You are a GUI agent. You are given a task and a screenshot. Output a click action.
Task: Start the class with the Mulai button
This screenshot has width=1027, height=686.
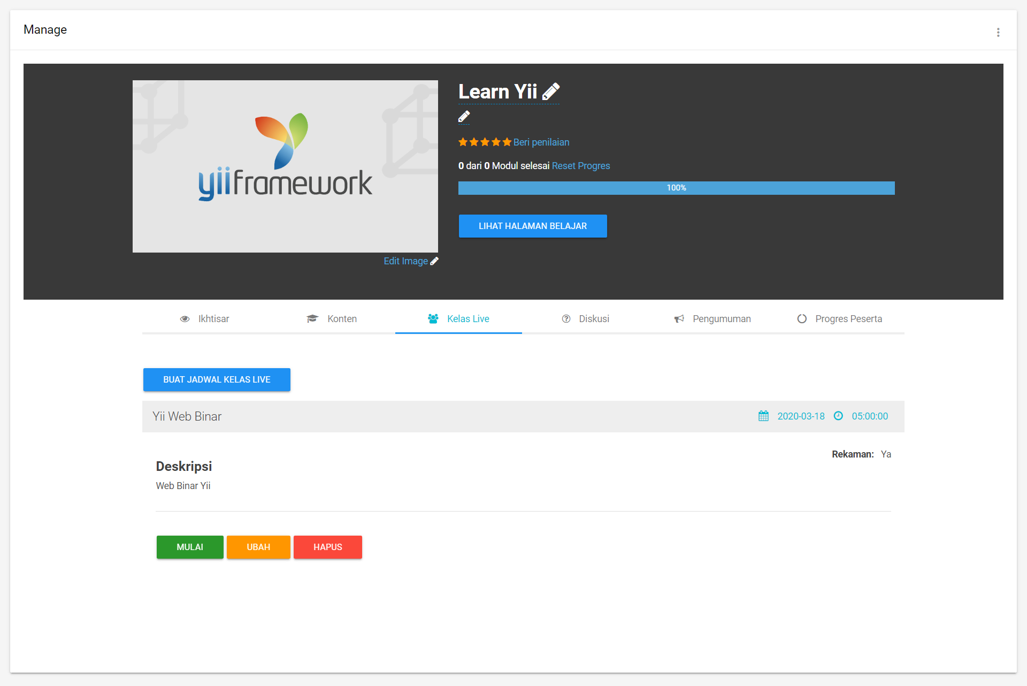pyautogui.click(x=190, y=547)
